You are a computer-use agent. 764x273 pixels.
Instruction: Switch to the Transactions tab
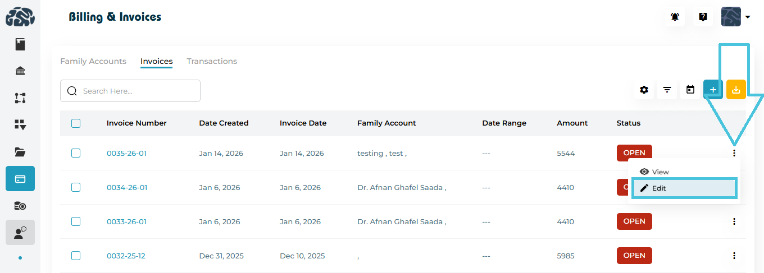click(x=212, y=61)
